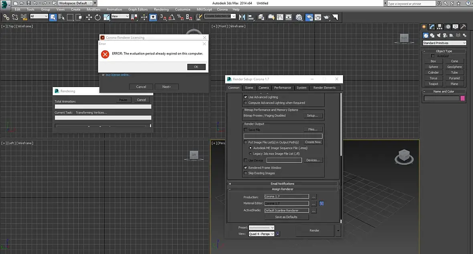This screenshot has height=254, width=473.
Task: Click the Unlink Selection tool
Action: tap(15, 17)
